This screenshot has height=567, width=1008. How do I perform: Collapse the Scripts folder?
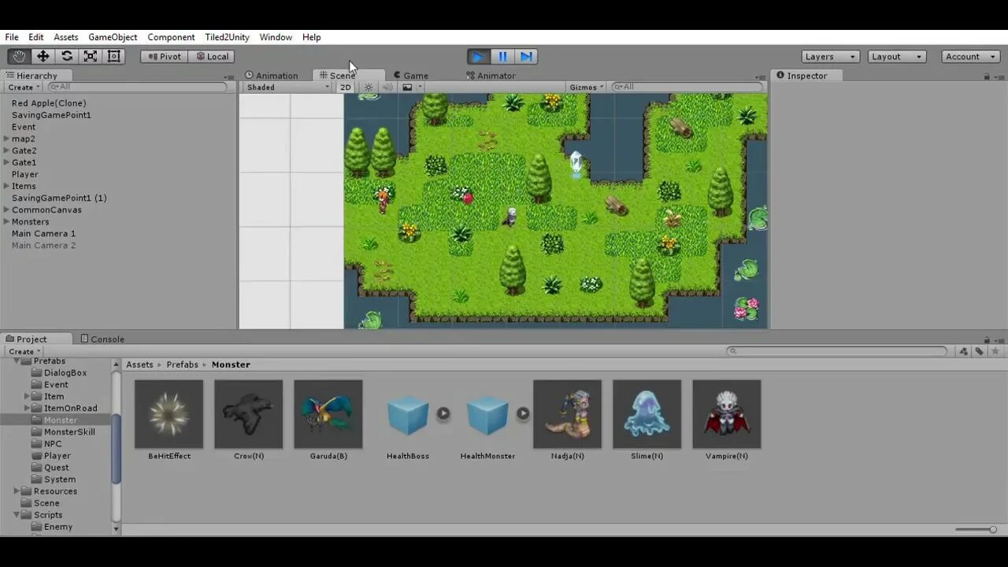pos(16,514)
